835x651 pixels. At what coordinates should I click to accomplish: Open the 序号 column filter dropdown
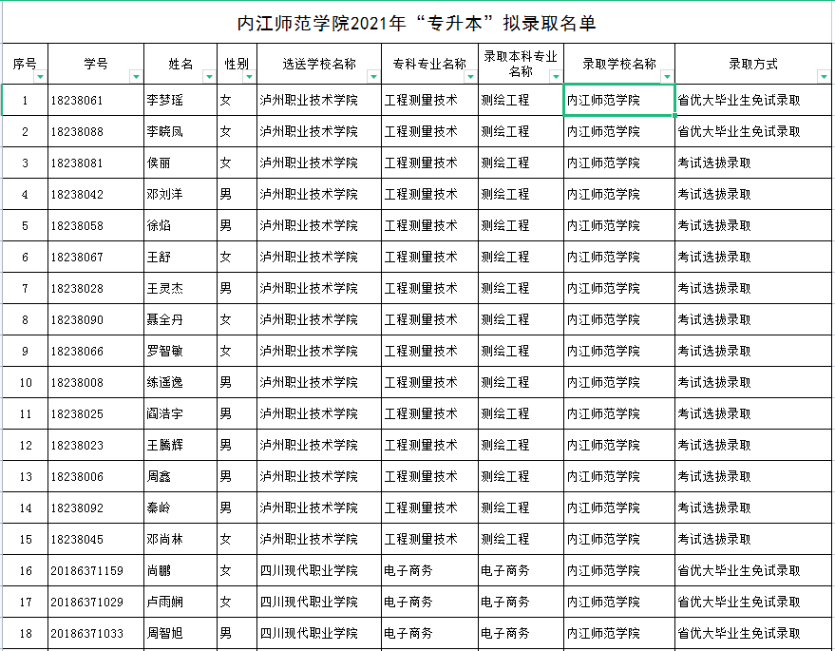[40, 77]
